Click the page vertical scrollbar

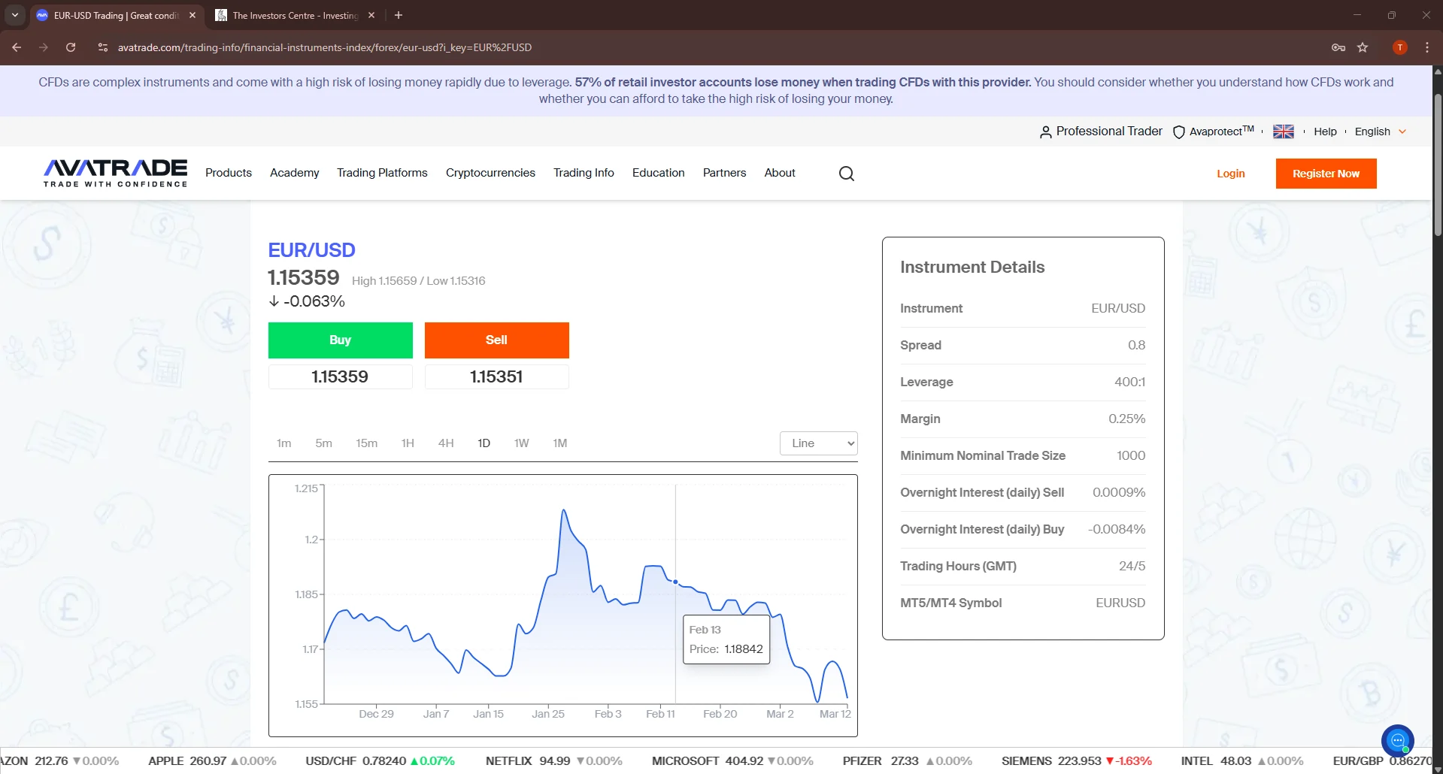point(1438,165)
